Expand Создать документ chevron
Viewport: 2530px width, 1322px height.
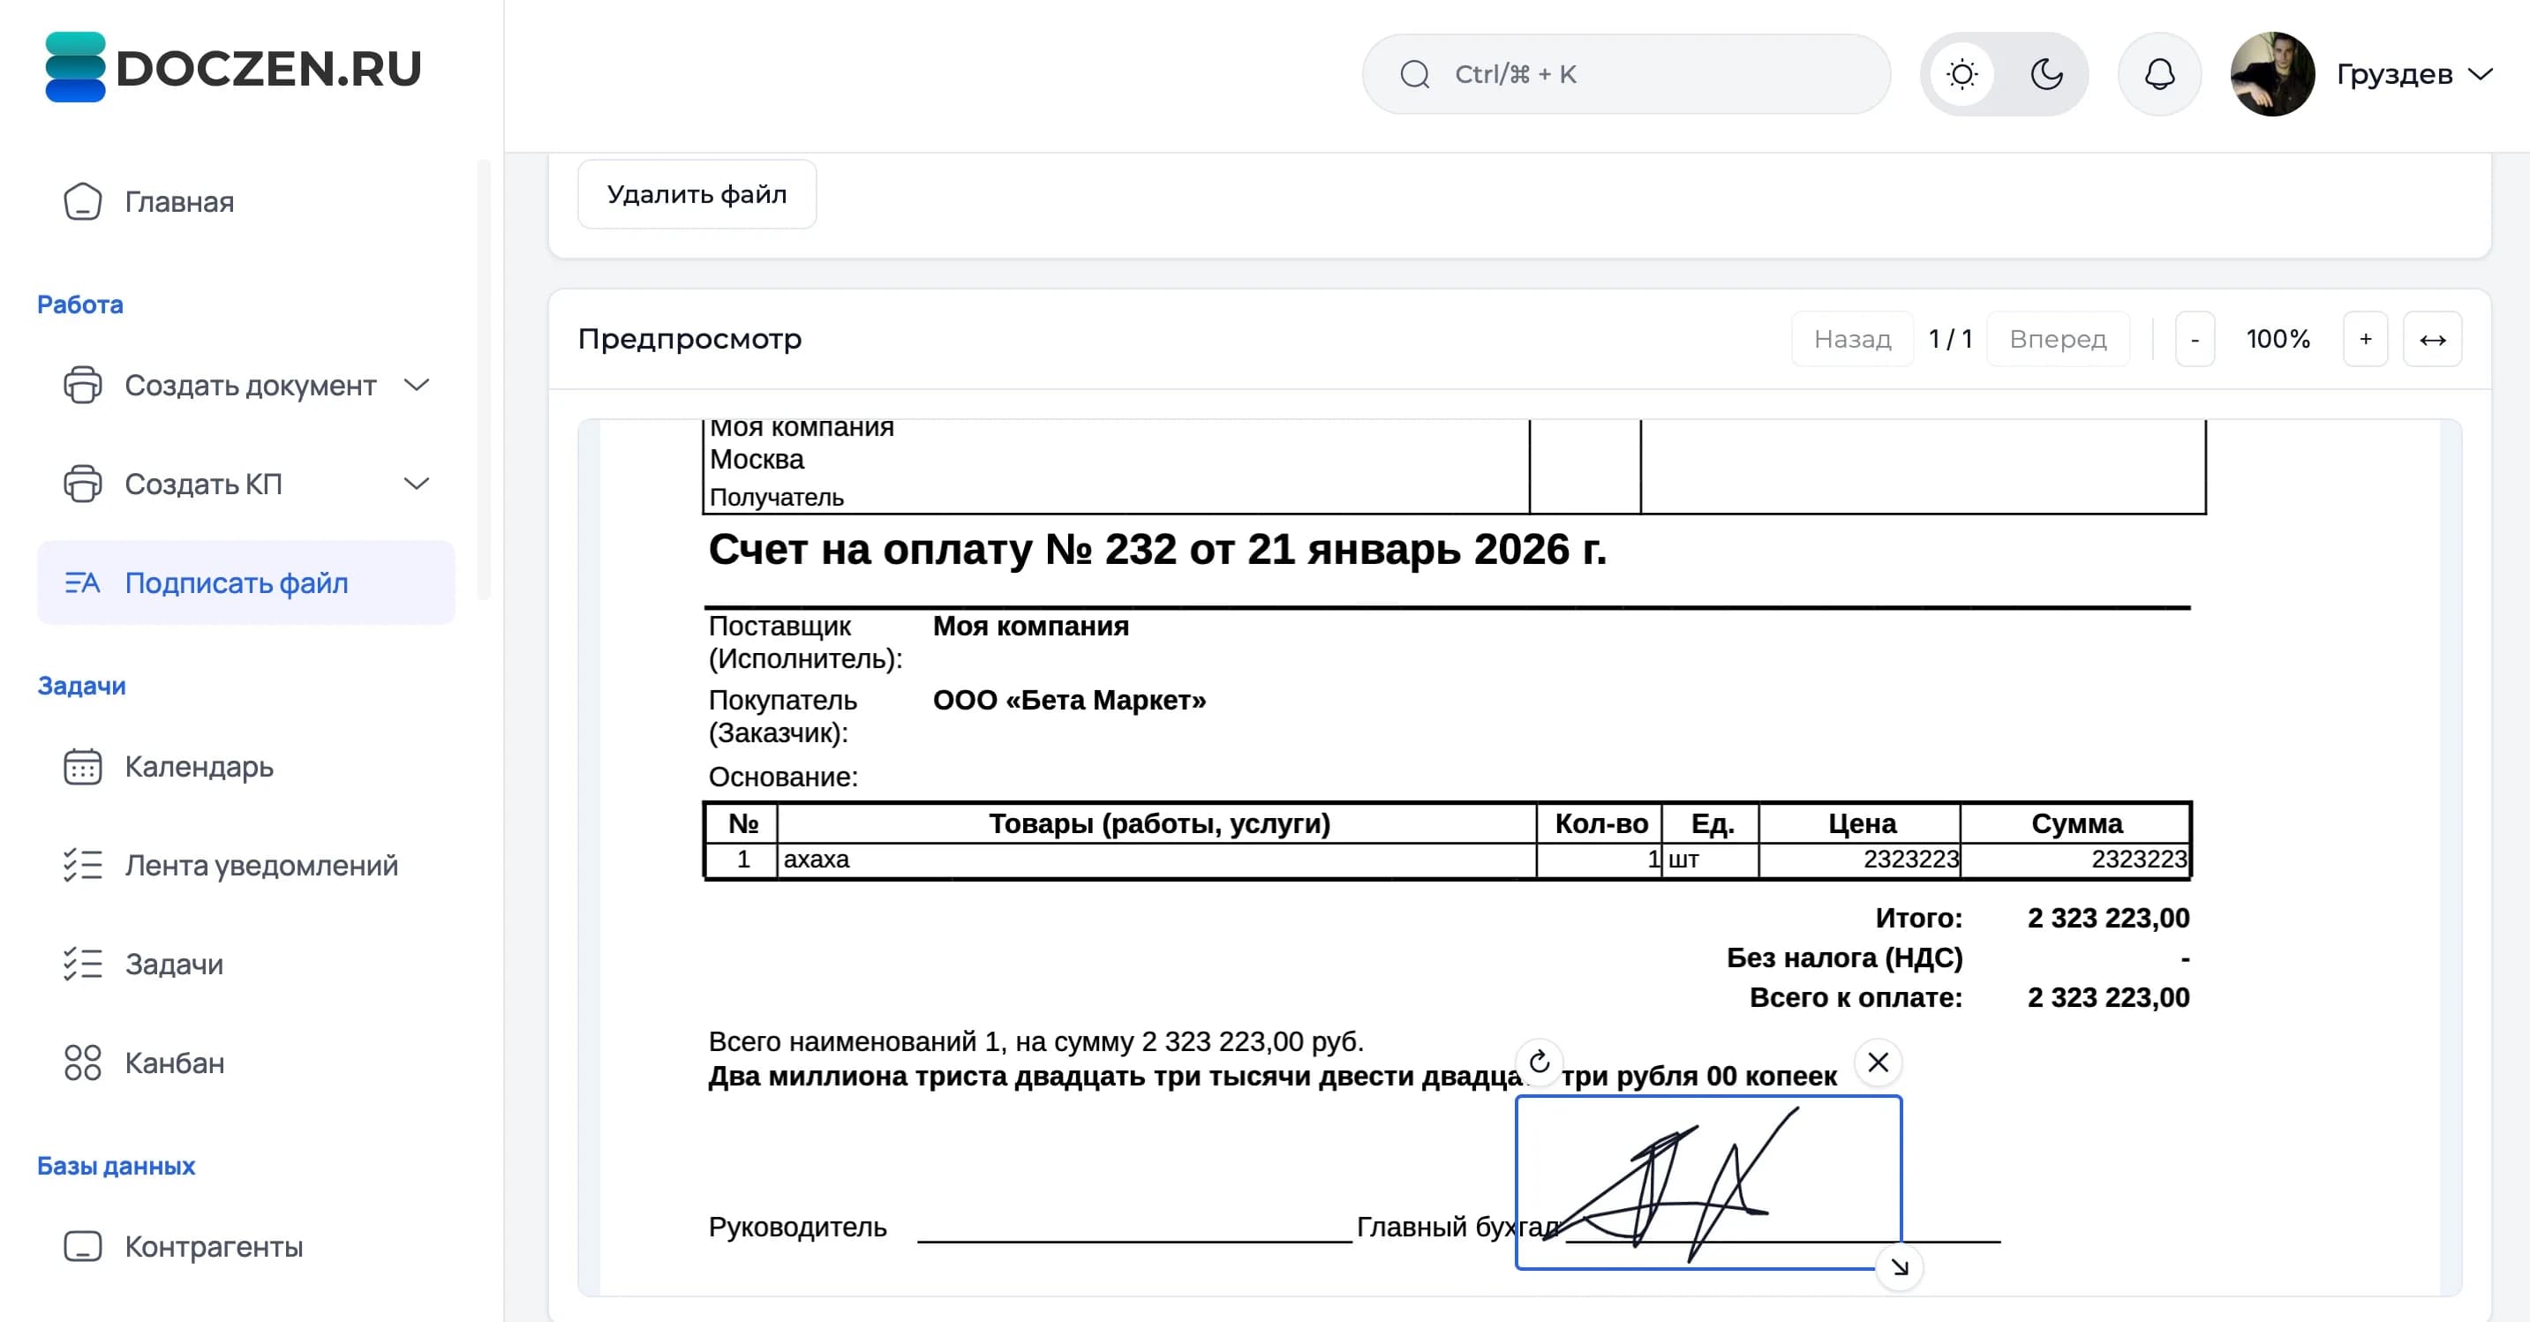(x=417, y=385)
